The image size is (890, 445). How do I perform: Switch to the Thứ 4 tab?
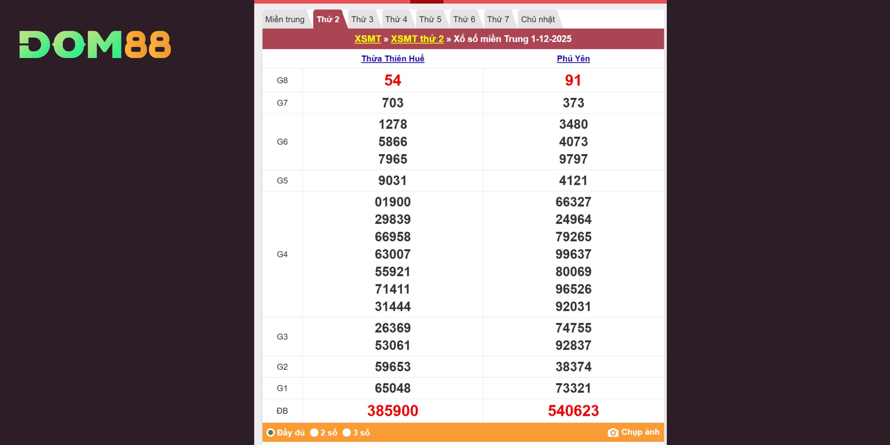click(396, 20)
